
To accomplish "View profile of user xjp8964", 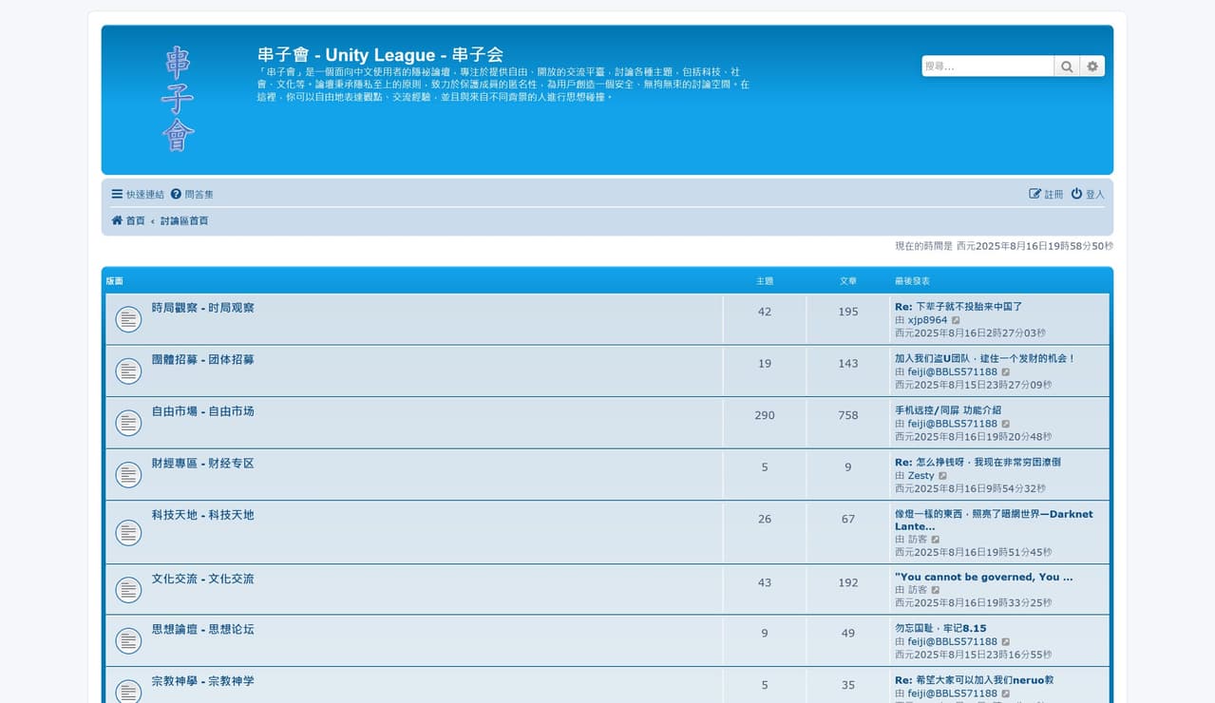I will pyautogui.click(x=927, y=320).
